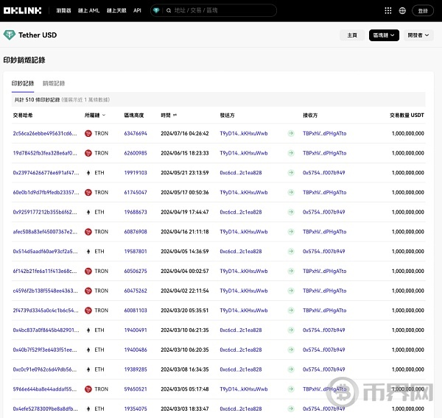Expand the 開發者 developer dropdown
This screenshot has height=418, width=442.
point(418,35)
